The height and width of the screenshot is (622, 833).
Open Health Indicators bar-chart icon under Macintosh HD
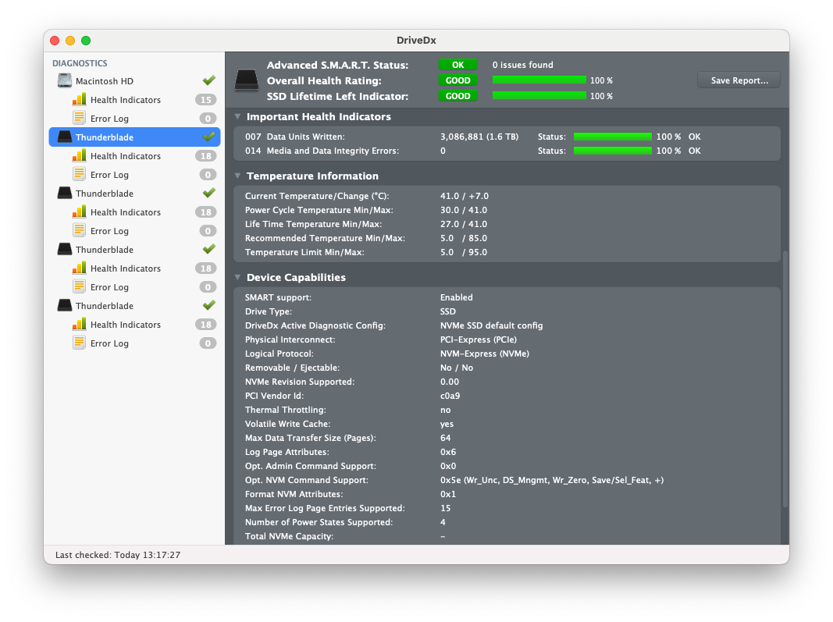point(79,99)
